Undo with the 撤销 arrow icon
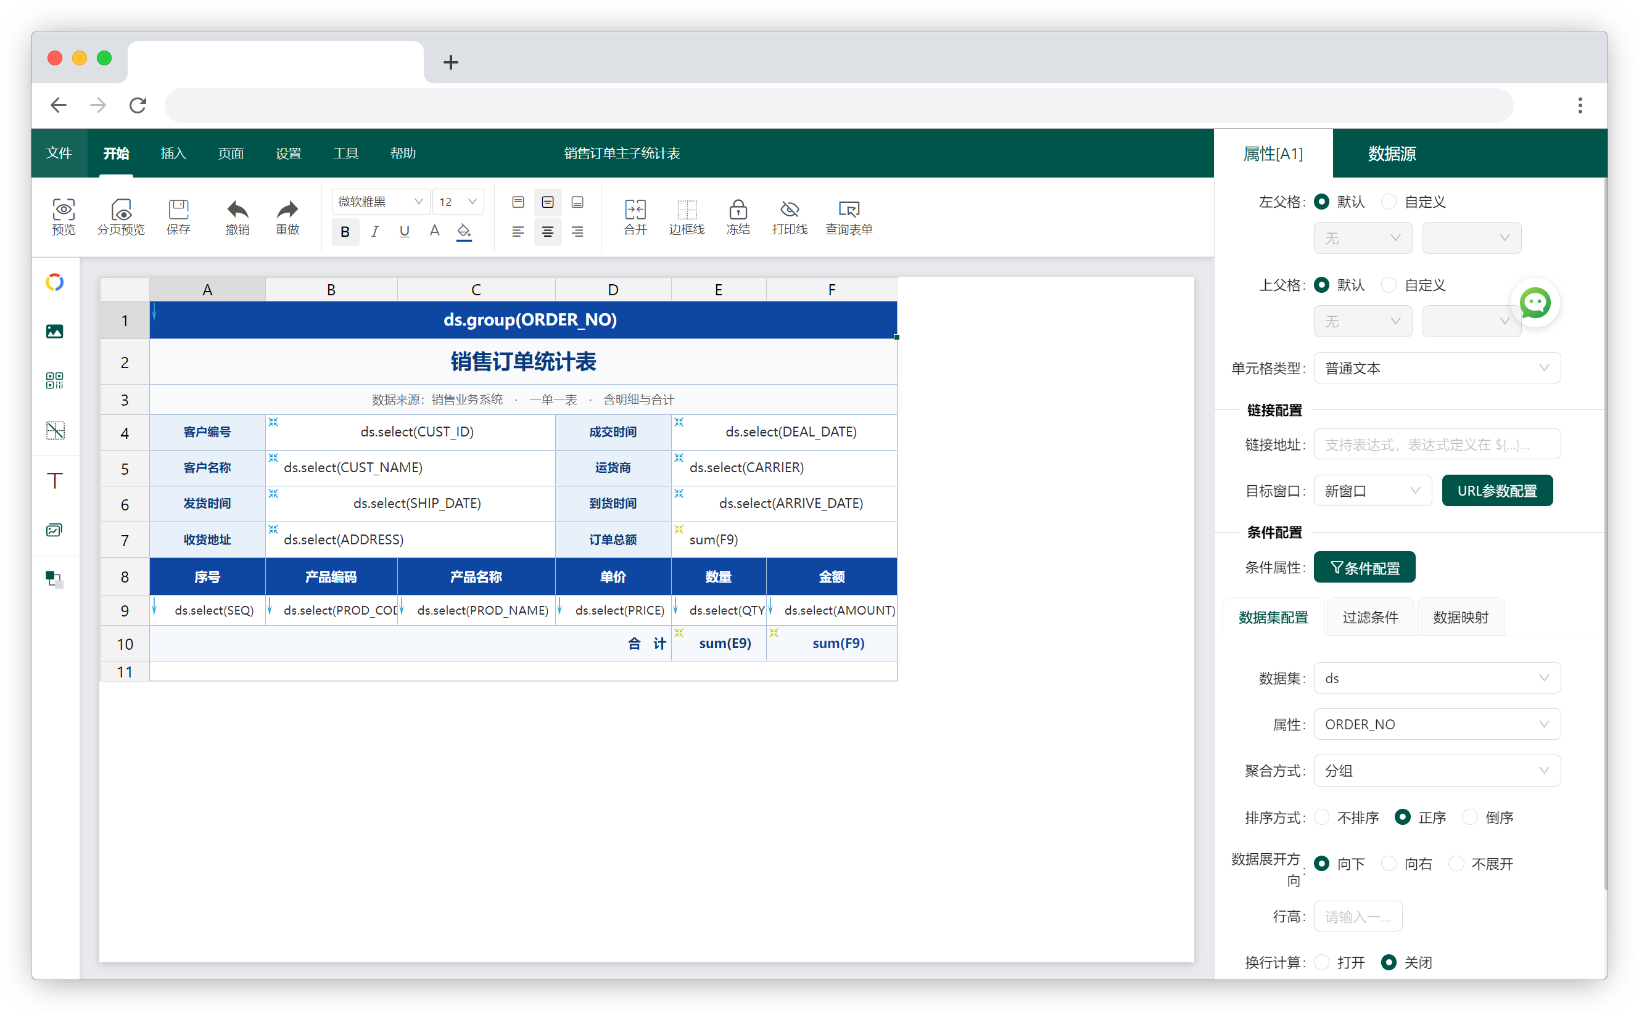The width and height of the screenshot is (1639, 1011). click(x=237, y=216)
